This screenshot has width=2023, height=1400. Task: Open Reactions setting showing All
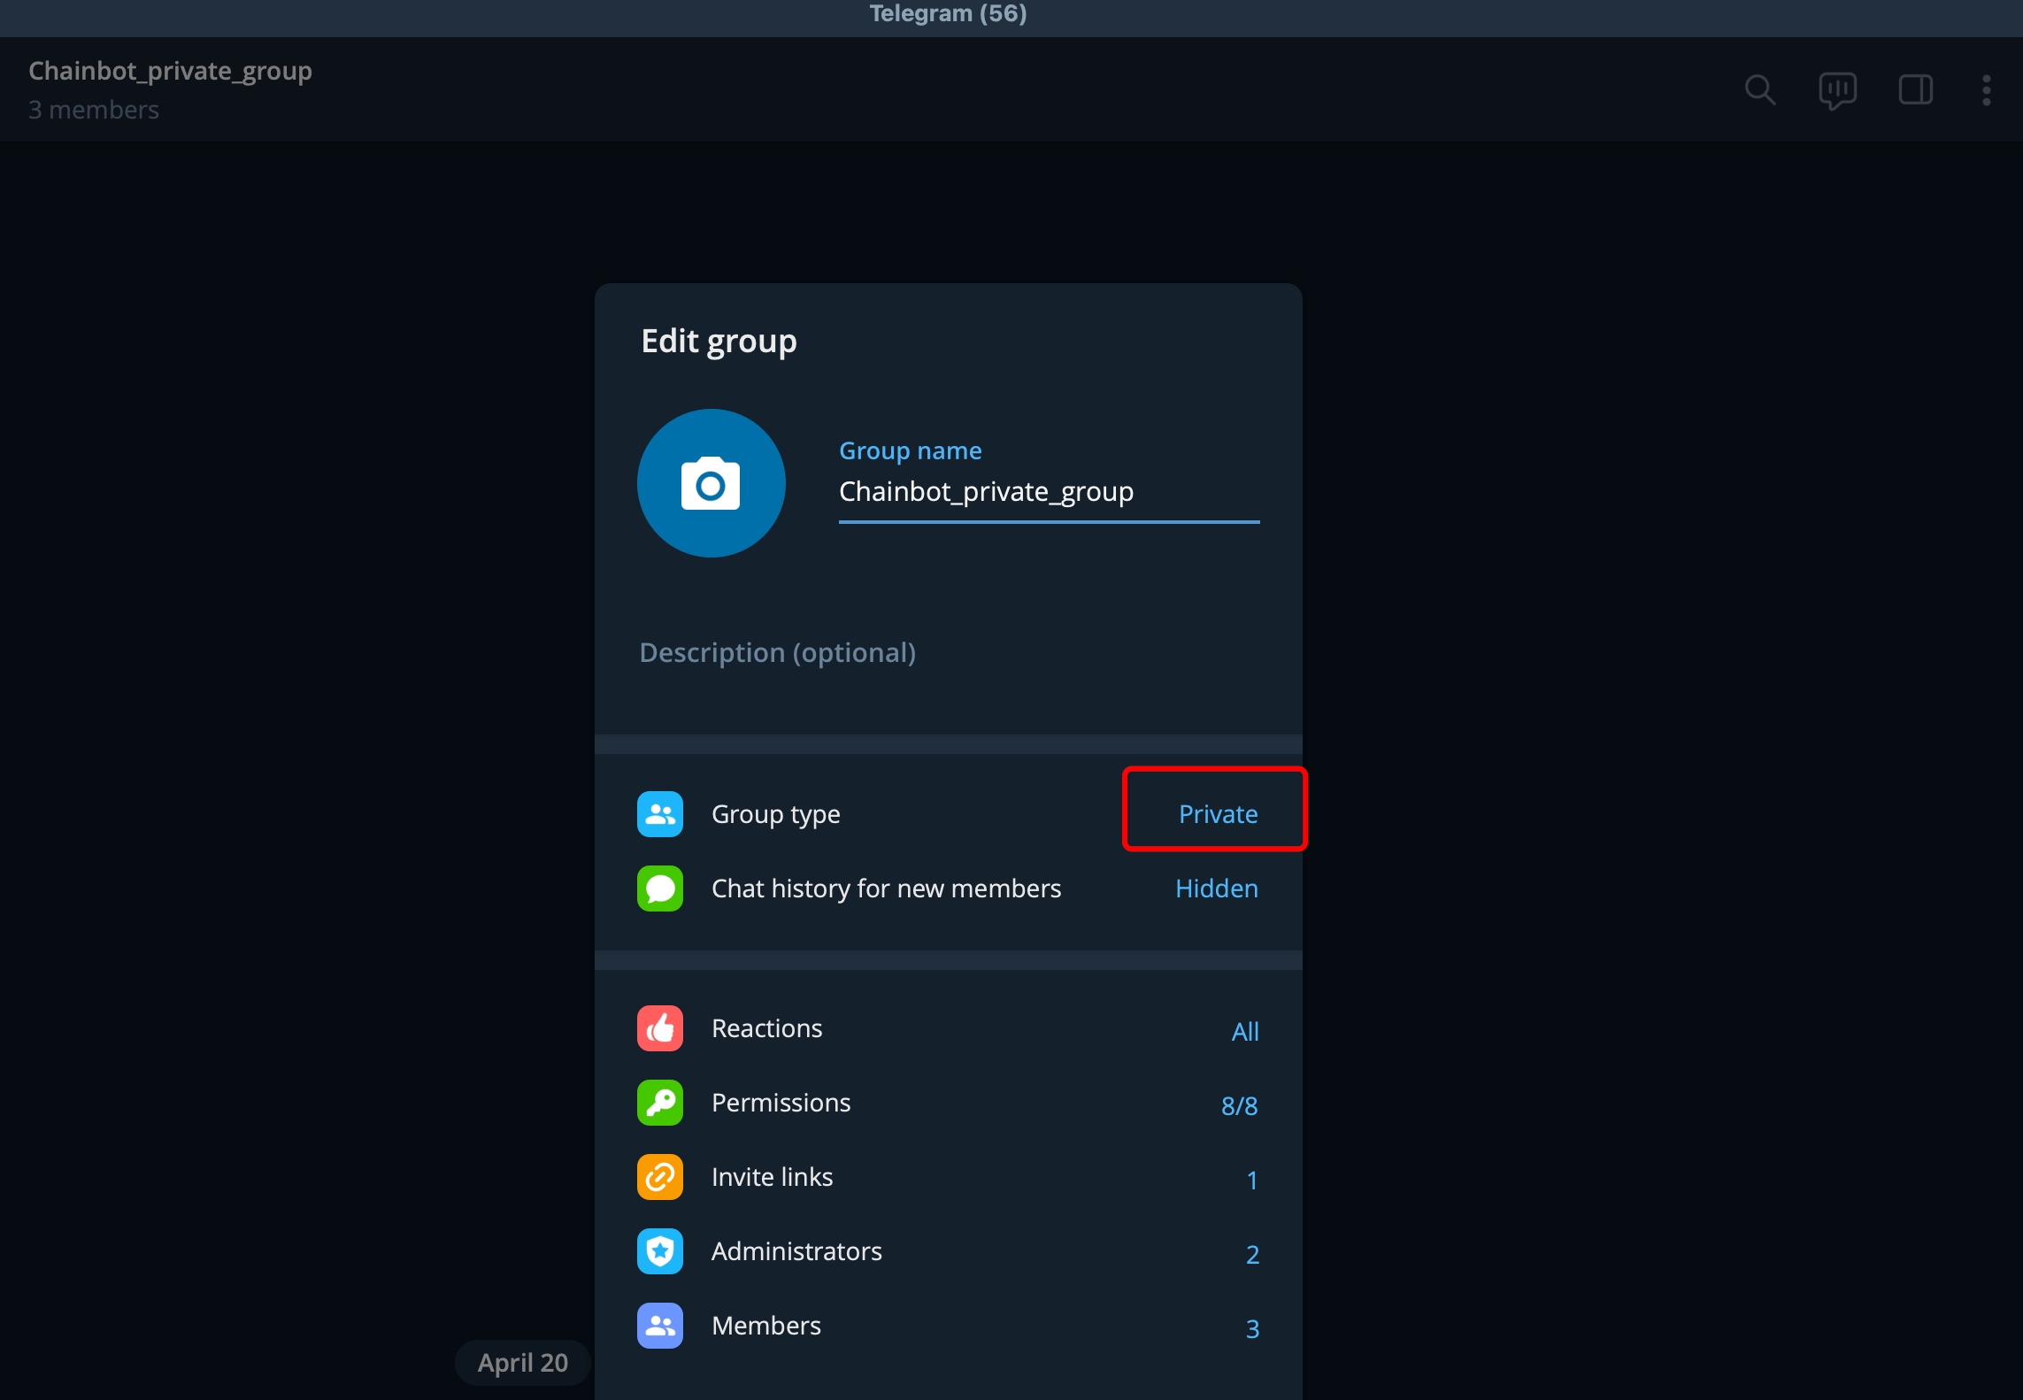(1244, 1031)
